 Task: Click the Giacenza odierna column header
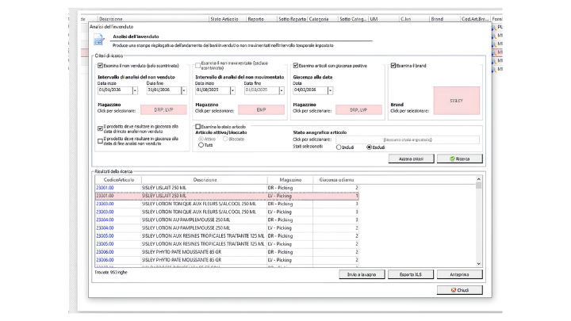[336, 180]
